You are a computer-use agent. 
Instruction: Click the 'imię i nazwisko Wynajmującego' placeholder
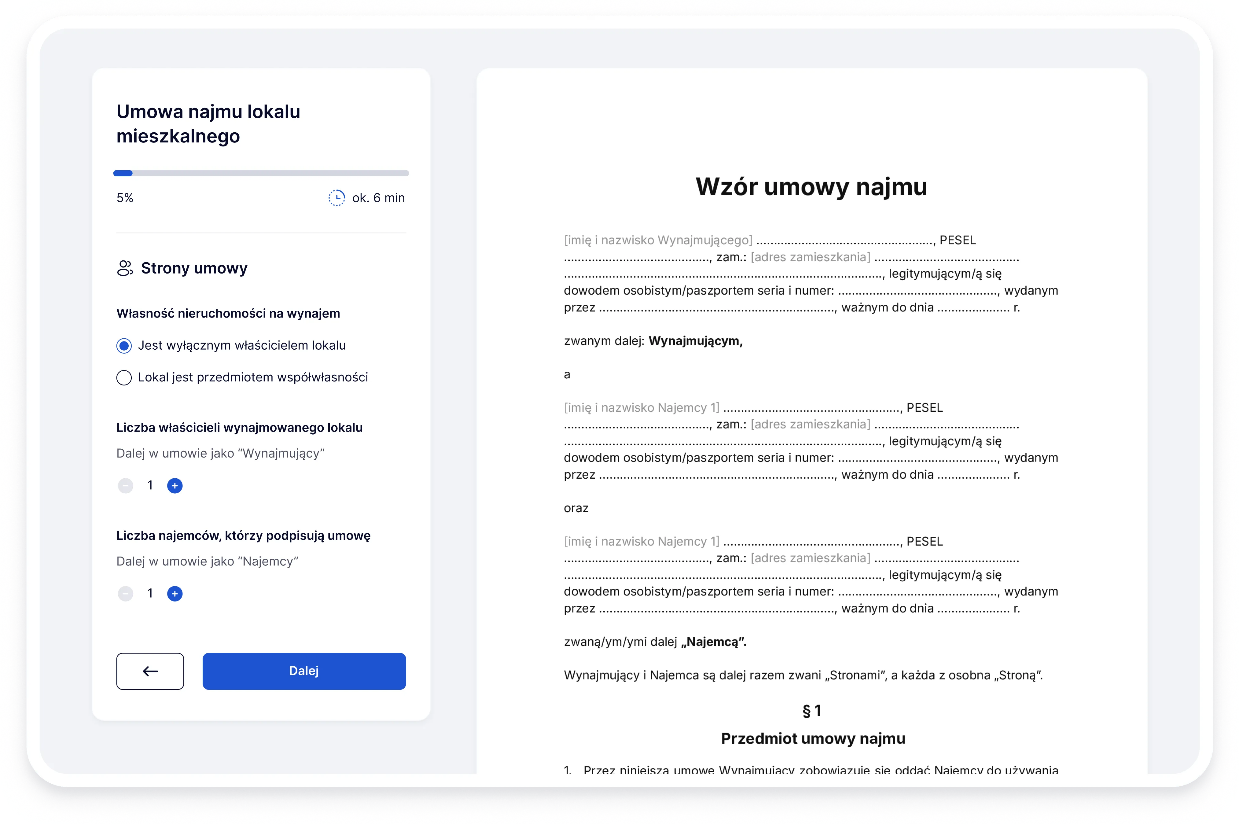pyautogui.click(x=658, y=240)
